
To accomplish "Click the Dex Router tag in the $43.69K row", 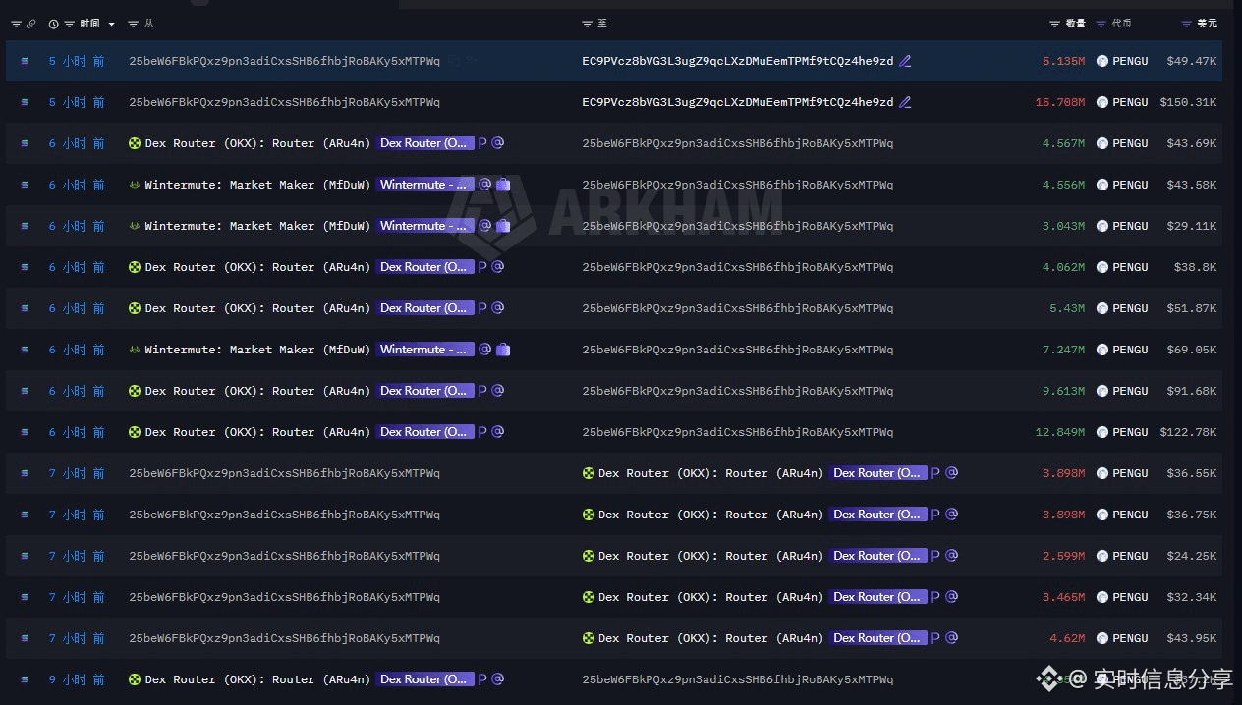I will coord(424,143).
